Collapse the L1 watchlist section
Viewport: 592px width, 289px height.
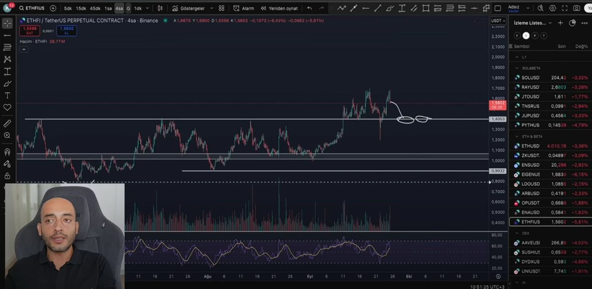tap(517, 57)
